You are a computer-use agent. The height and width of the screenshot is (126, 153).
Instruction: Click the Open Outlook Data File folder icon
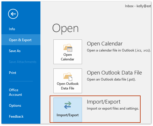pyautogui.click(x=68, y=77)
